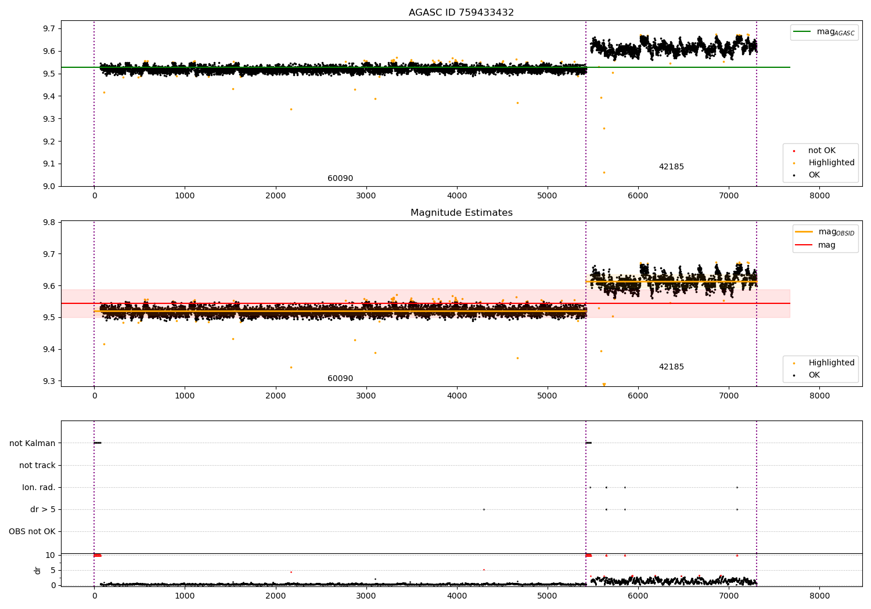The width and height of the screenshot is (871, 609).
Task: Click the 9.0 y-axis tick of top plot
Action: click(49, 186)
